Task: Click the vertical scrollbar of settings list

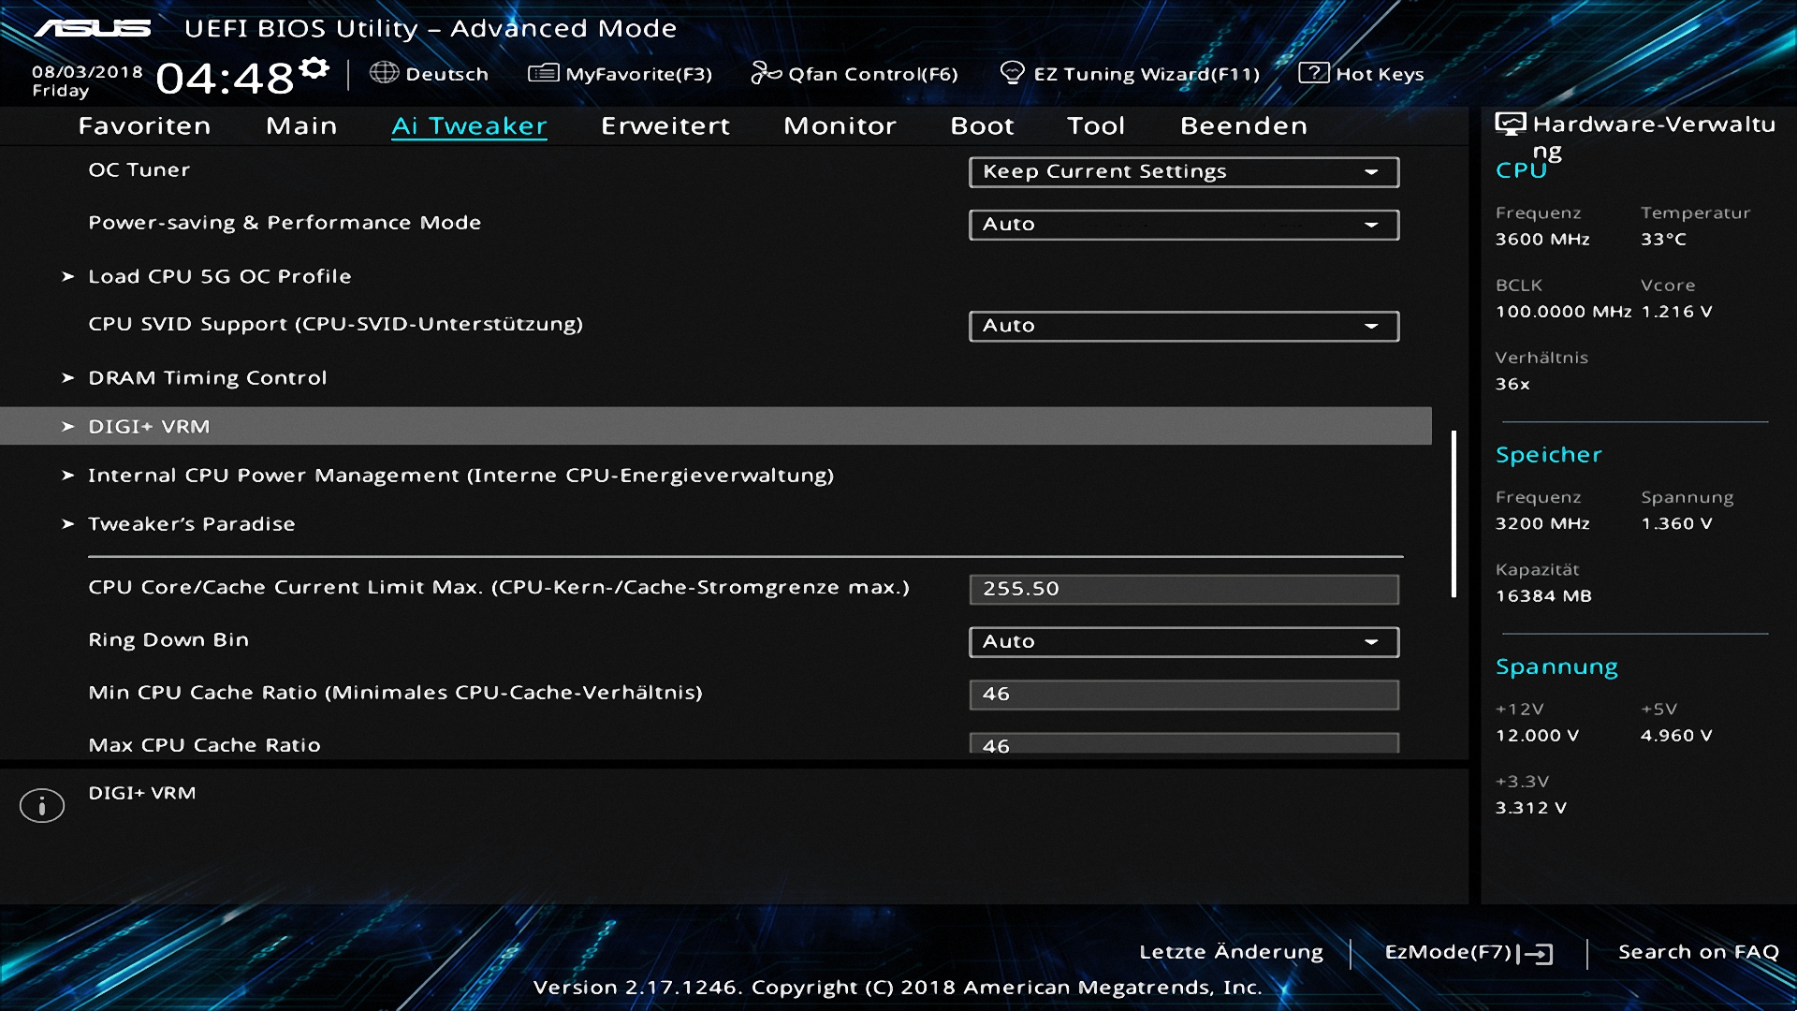Action: tap(1454, 513)
